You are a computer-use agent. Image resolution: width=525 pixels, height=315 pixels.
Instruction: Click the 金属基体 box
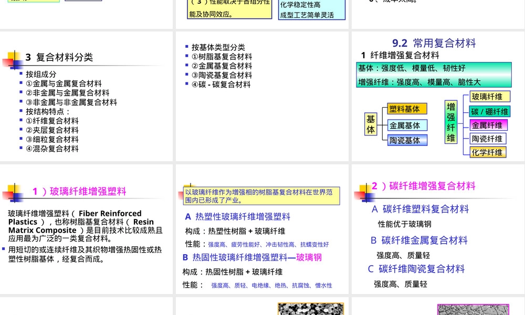407,125
